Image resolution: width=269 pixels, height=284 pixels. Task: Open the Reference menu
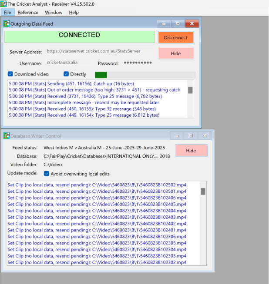28,13
